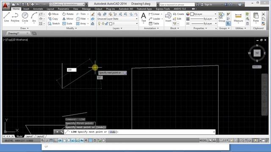Image resolution: width=271 pixels, height=152 pixels.
Task: Click the Trim tool
Action: click(81, 14)
